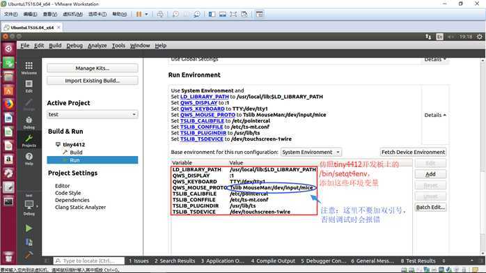Click the Batch Edit button
The width and height of the screenshot is (486, 273).
pos(430,207)
